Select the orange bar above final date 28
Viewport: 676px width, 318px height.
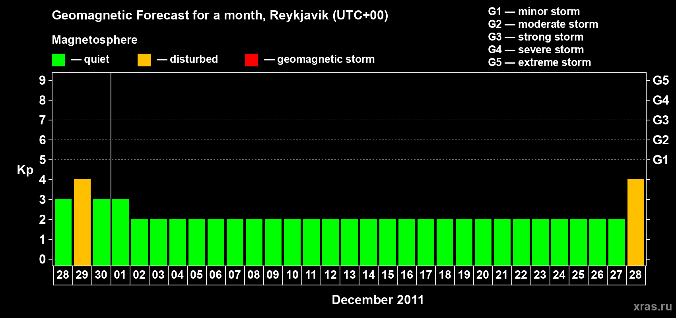[x=636, y=223]
